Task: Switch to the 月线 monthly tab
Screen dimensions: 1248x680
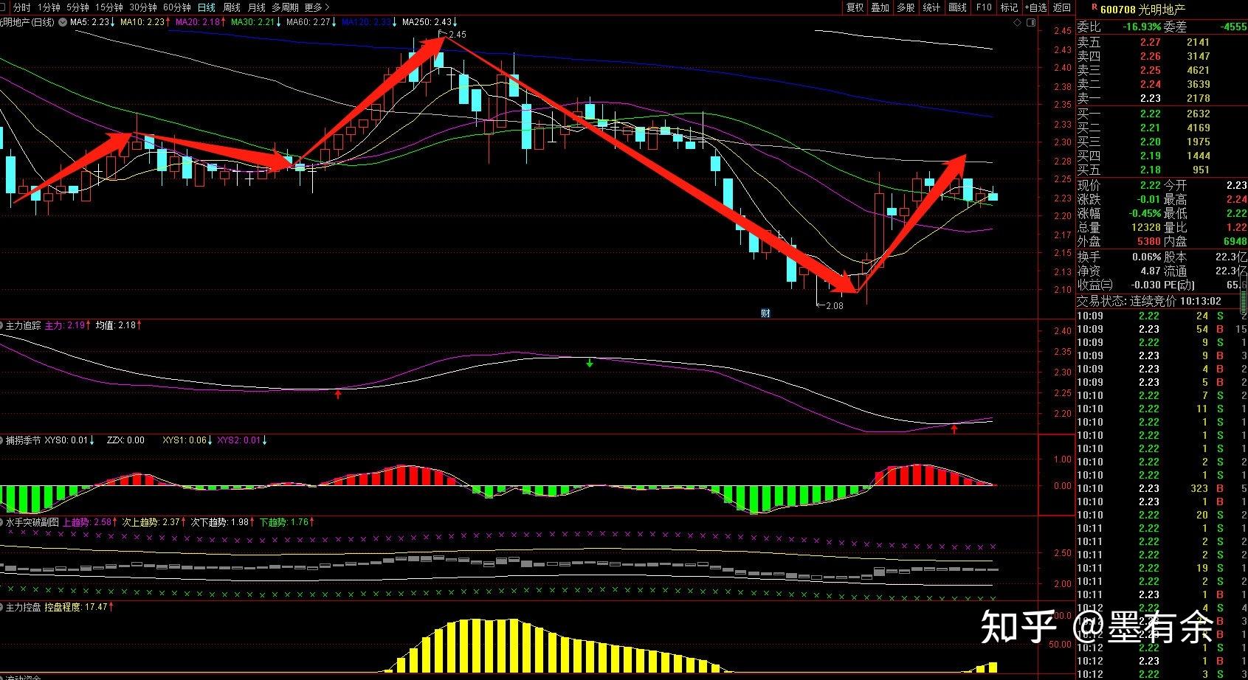Action: click(257, 7)
